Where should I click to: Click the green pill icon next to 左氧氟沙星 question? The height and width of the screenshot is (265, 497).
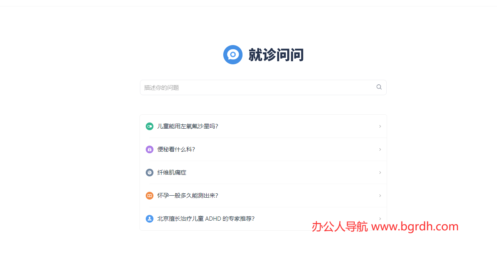(149, 126)
